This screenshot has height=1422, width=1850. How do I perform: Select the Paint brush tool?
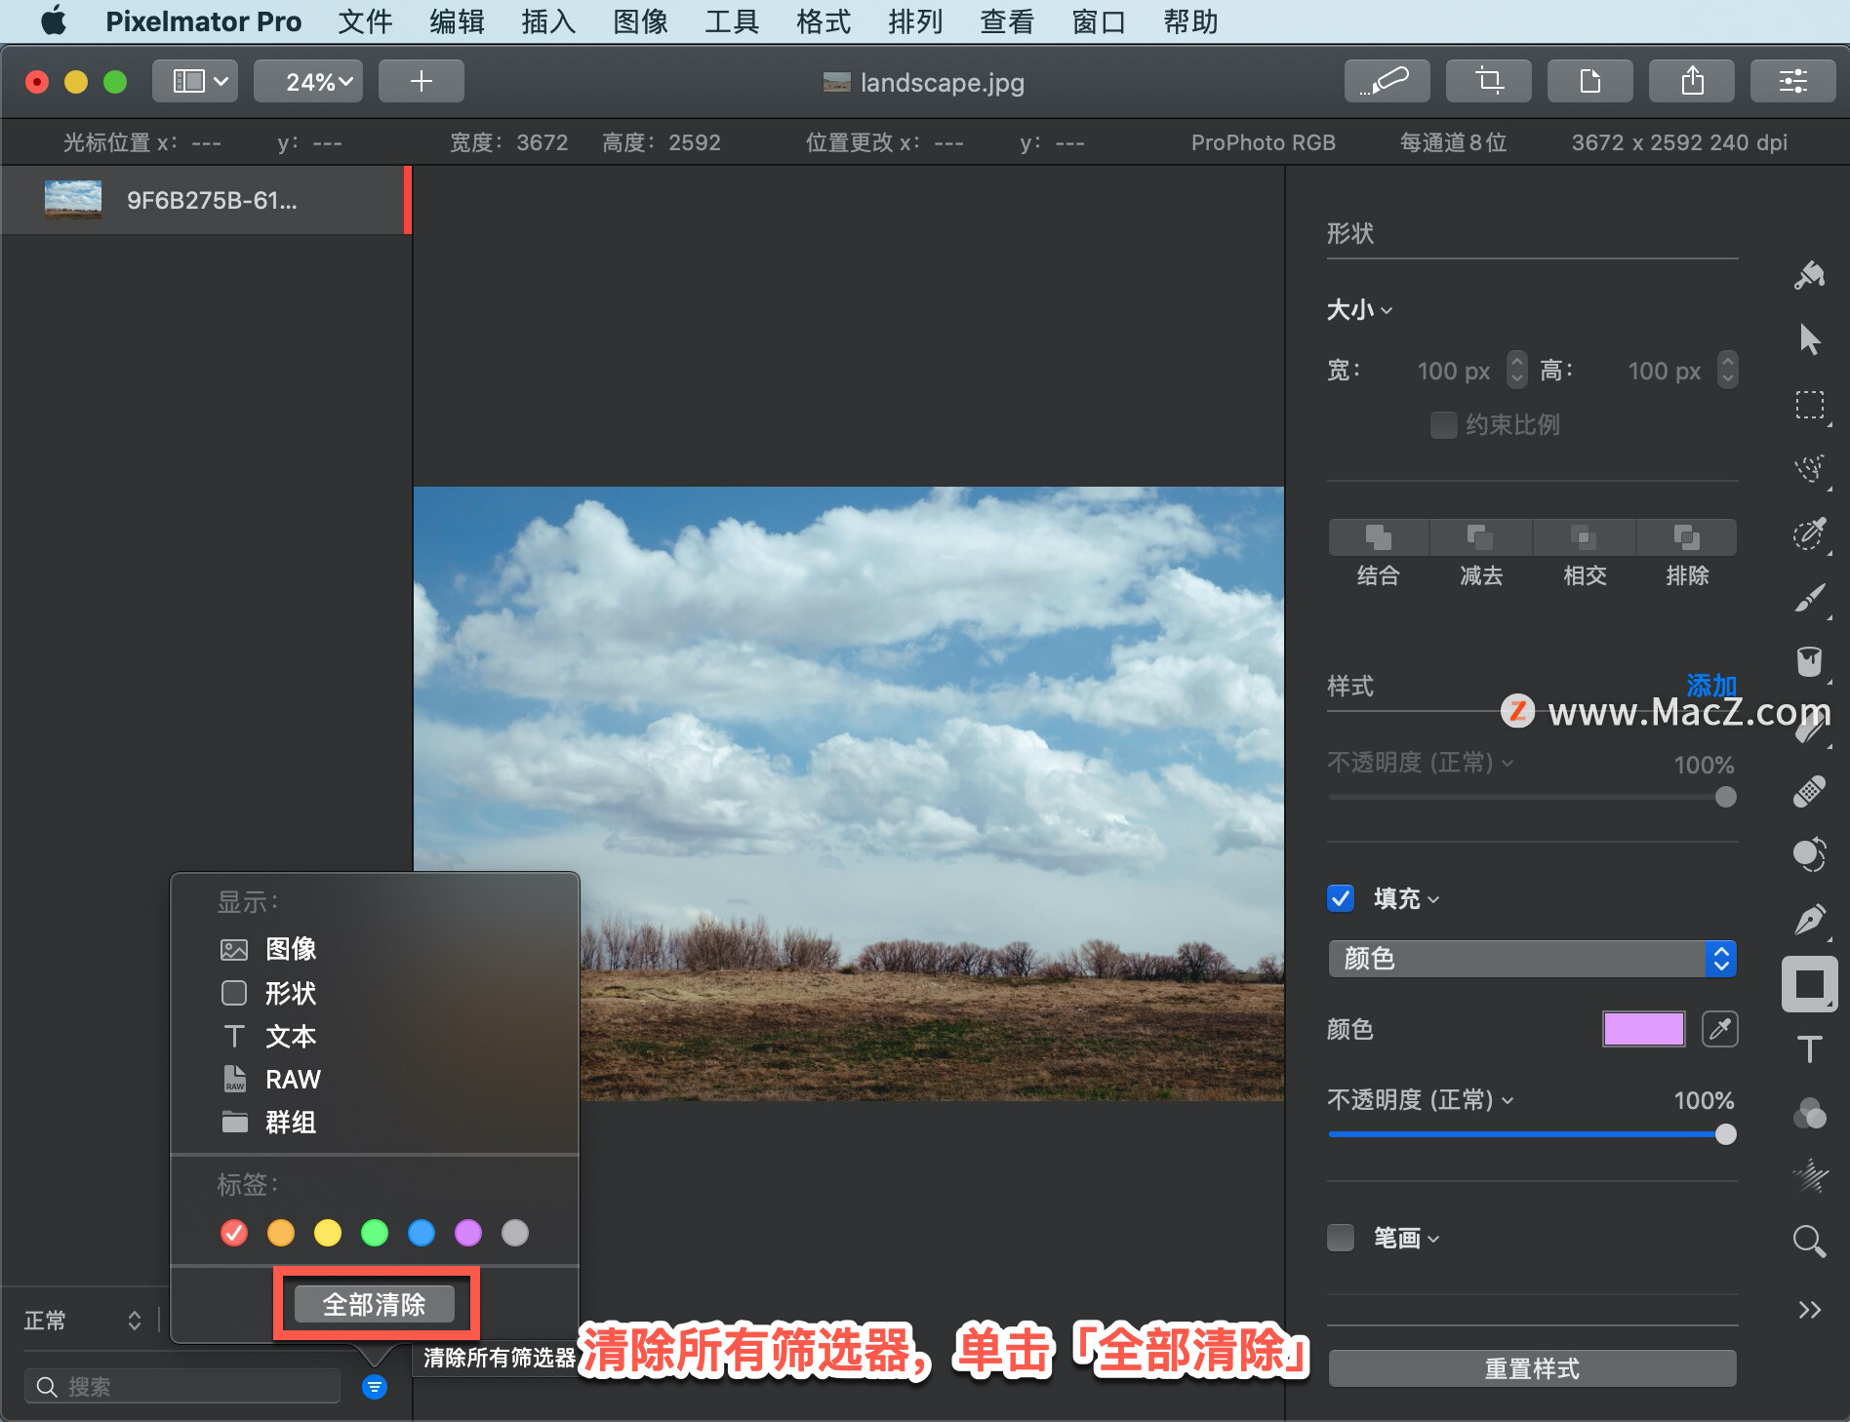(1810, 598)
